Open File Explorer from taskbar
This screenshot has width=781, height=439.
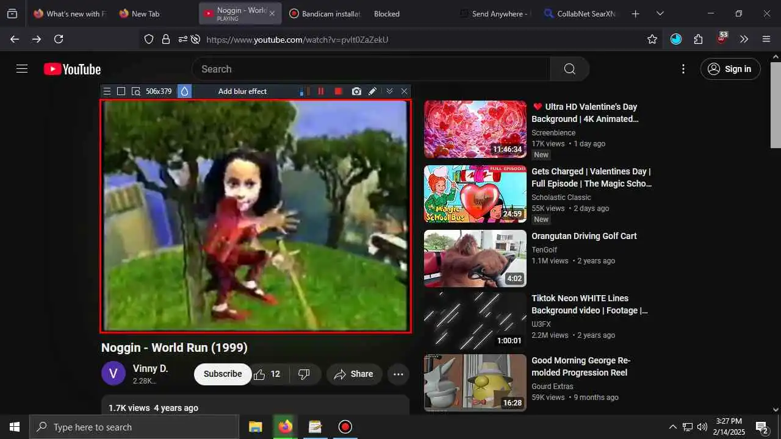click(x=255, y=427)
